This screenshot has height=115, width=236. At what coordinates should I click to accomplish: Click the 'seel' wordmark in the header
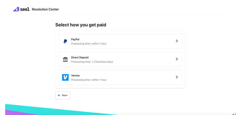pos(25,9)
